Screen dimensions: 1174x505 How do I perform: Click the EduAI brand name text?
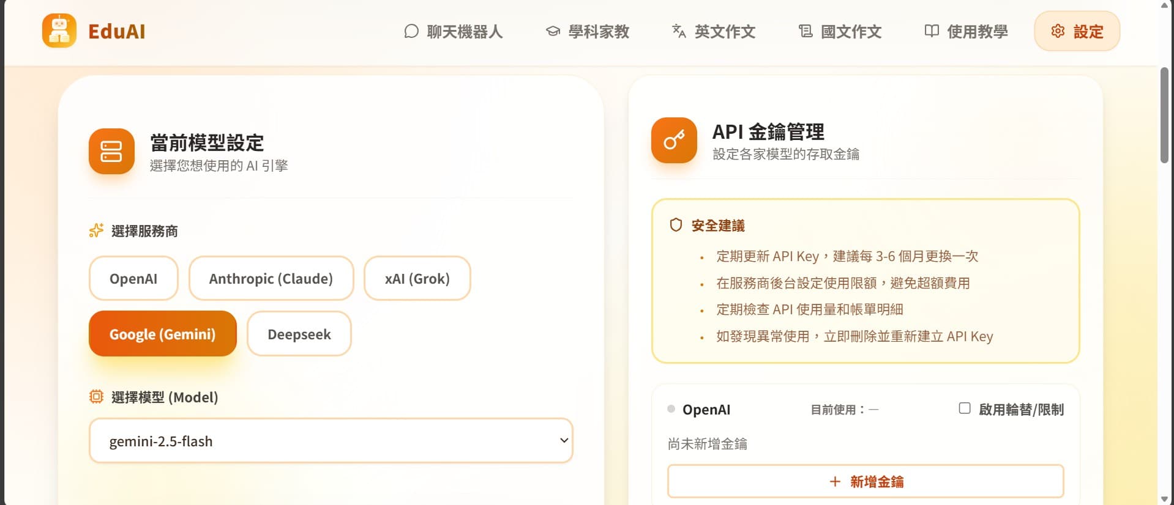pos(116,31)
